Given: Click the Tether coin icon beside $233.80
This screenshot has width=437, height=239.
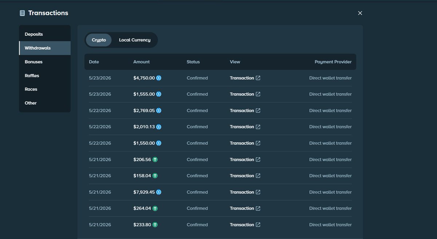Looking at the screenshot, I should coord(155,225).
